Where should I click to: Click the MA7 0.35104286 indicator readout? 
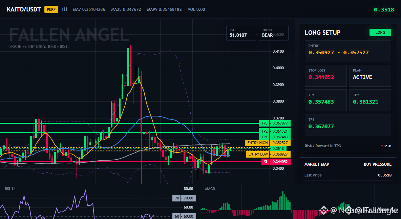pos(89,9)
